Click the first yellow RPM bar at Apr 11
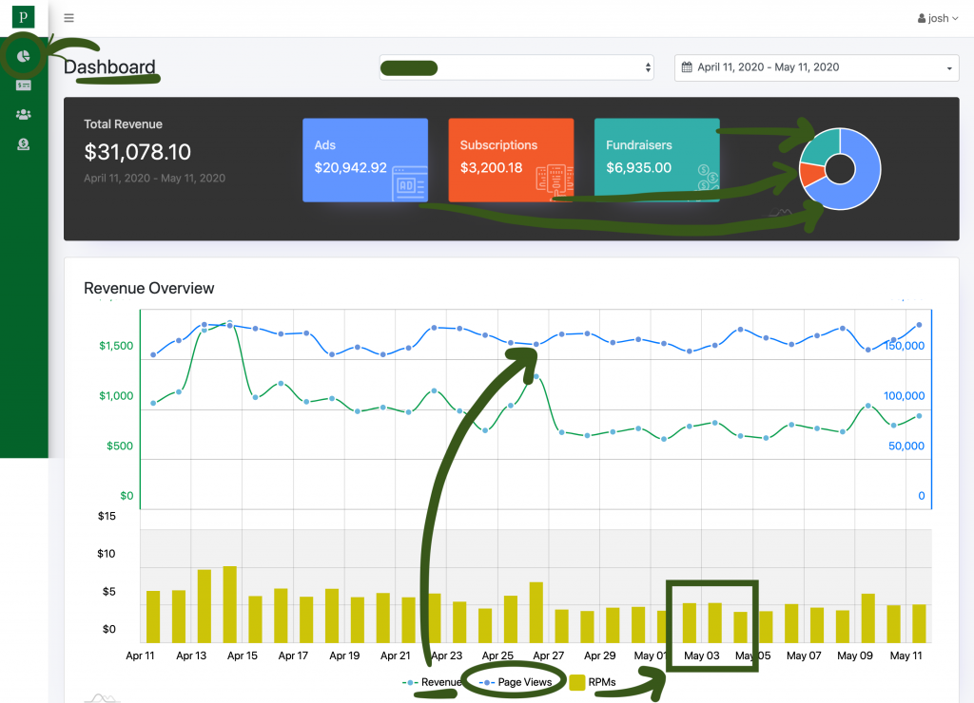The width and height of the screenshot is (974, 703). (153, 617)
